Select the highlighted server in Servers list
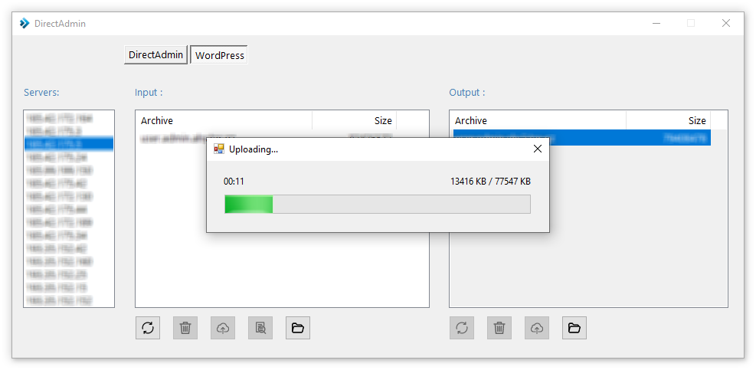756x370 pixels. (69, 144)
